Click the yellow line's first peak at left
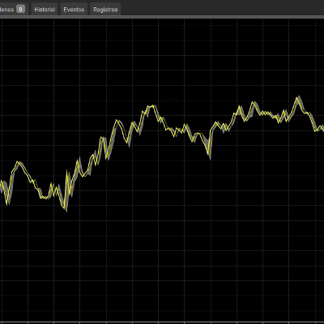Screen dimensions: 324x324 [18, 162]
